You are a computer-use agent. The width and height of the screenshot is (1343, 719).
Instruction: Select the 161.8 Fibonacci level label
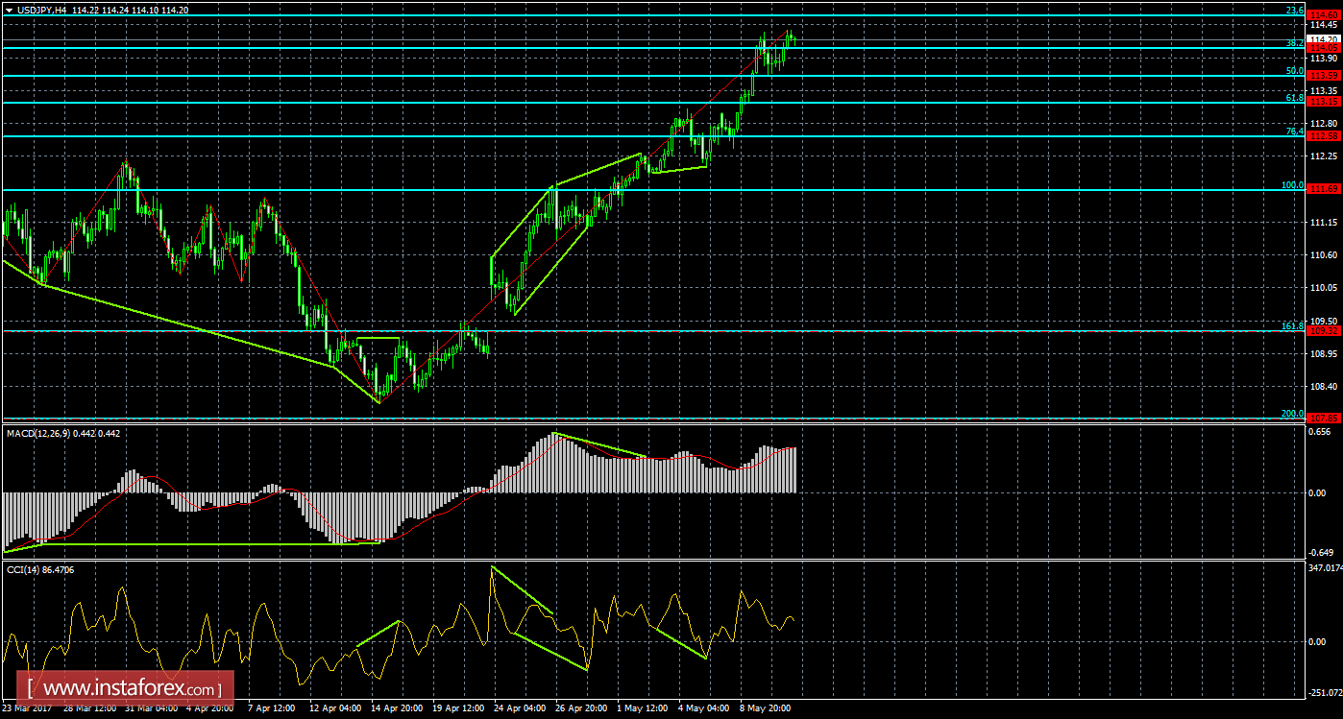point(1292,326)
